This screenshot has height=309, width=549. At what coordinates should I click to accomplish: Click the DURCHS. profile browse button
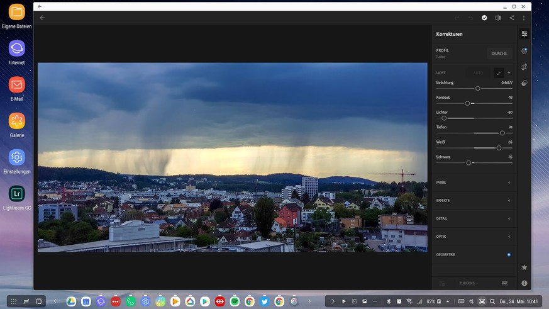coord(499,53)
